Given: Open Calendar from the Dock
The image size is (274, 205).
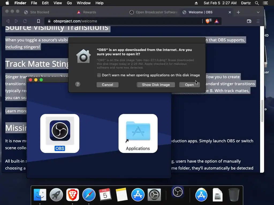Looking at the screenshot, I should click(x=105, y=195).
